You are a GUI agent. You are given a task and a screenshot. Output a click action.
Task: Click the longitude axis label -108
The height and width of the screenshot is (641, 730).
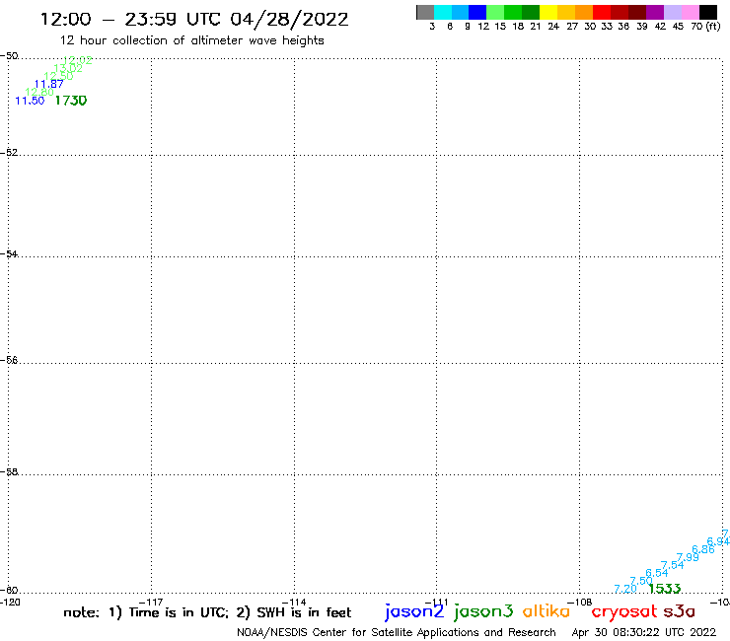580,603
